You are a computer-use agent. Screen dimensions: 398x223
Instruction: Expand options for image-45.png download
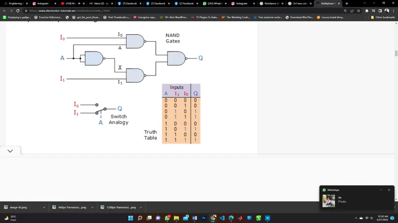click(44, 207)
